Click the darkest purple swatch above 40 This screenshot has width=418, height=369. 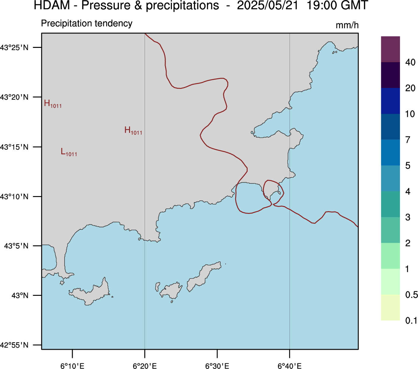tap(390, 49)
